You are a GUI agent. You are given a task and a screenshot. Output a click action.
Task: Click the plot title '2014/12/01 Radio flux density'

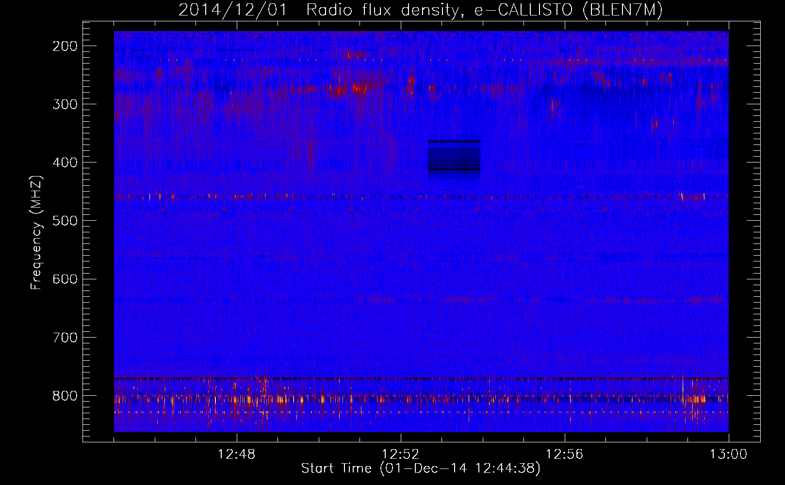(x=421, y=10)
